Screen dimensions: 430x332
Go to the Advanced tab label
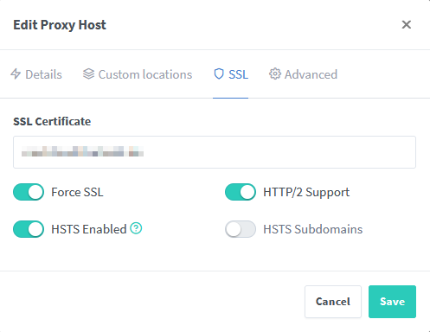tap(311, 74)
